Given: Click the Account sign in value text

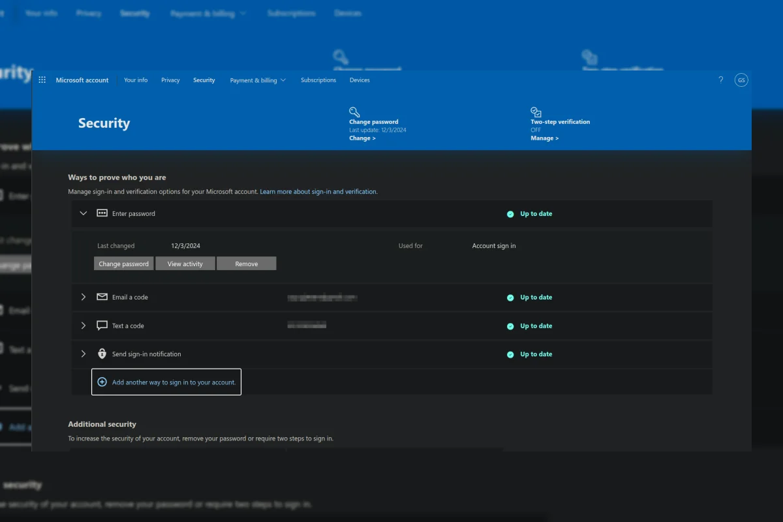Looking at the screenshot, I should coord(494,246).
